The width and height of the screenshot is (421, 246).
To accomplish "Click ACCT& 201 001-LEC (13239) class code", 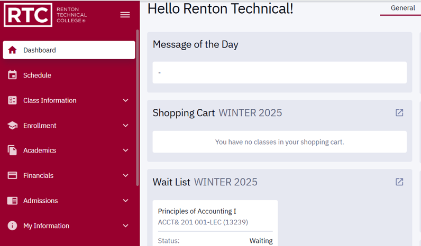I will tap(203, 222).
